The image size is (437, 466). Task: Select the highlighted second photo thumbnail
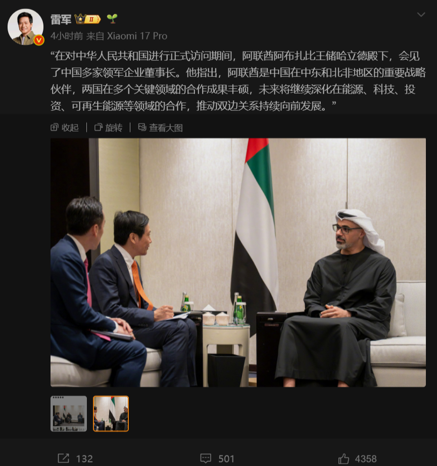[x=111, y=413]
